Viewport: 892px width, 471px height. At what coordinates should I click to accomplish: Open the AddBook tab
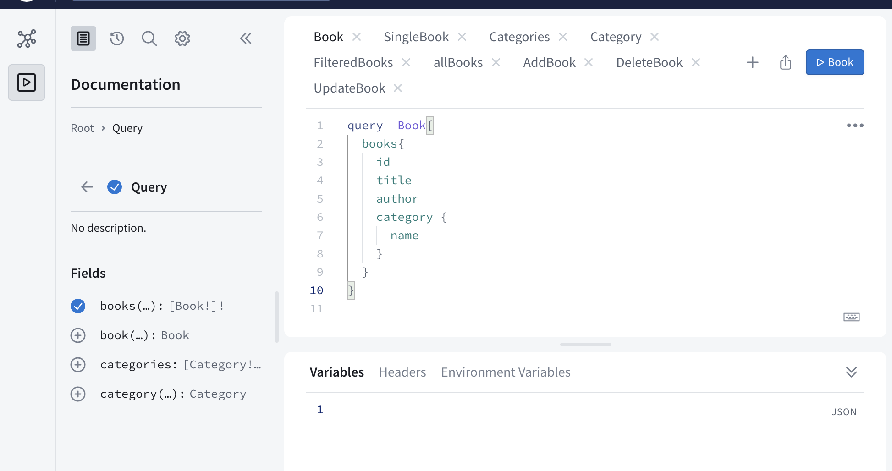pos(549,62)
